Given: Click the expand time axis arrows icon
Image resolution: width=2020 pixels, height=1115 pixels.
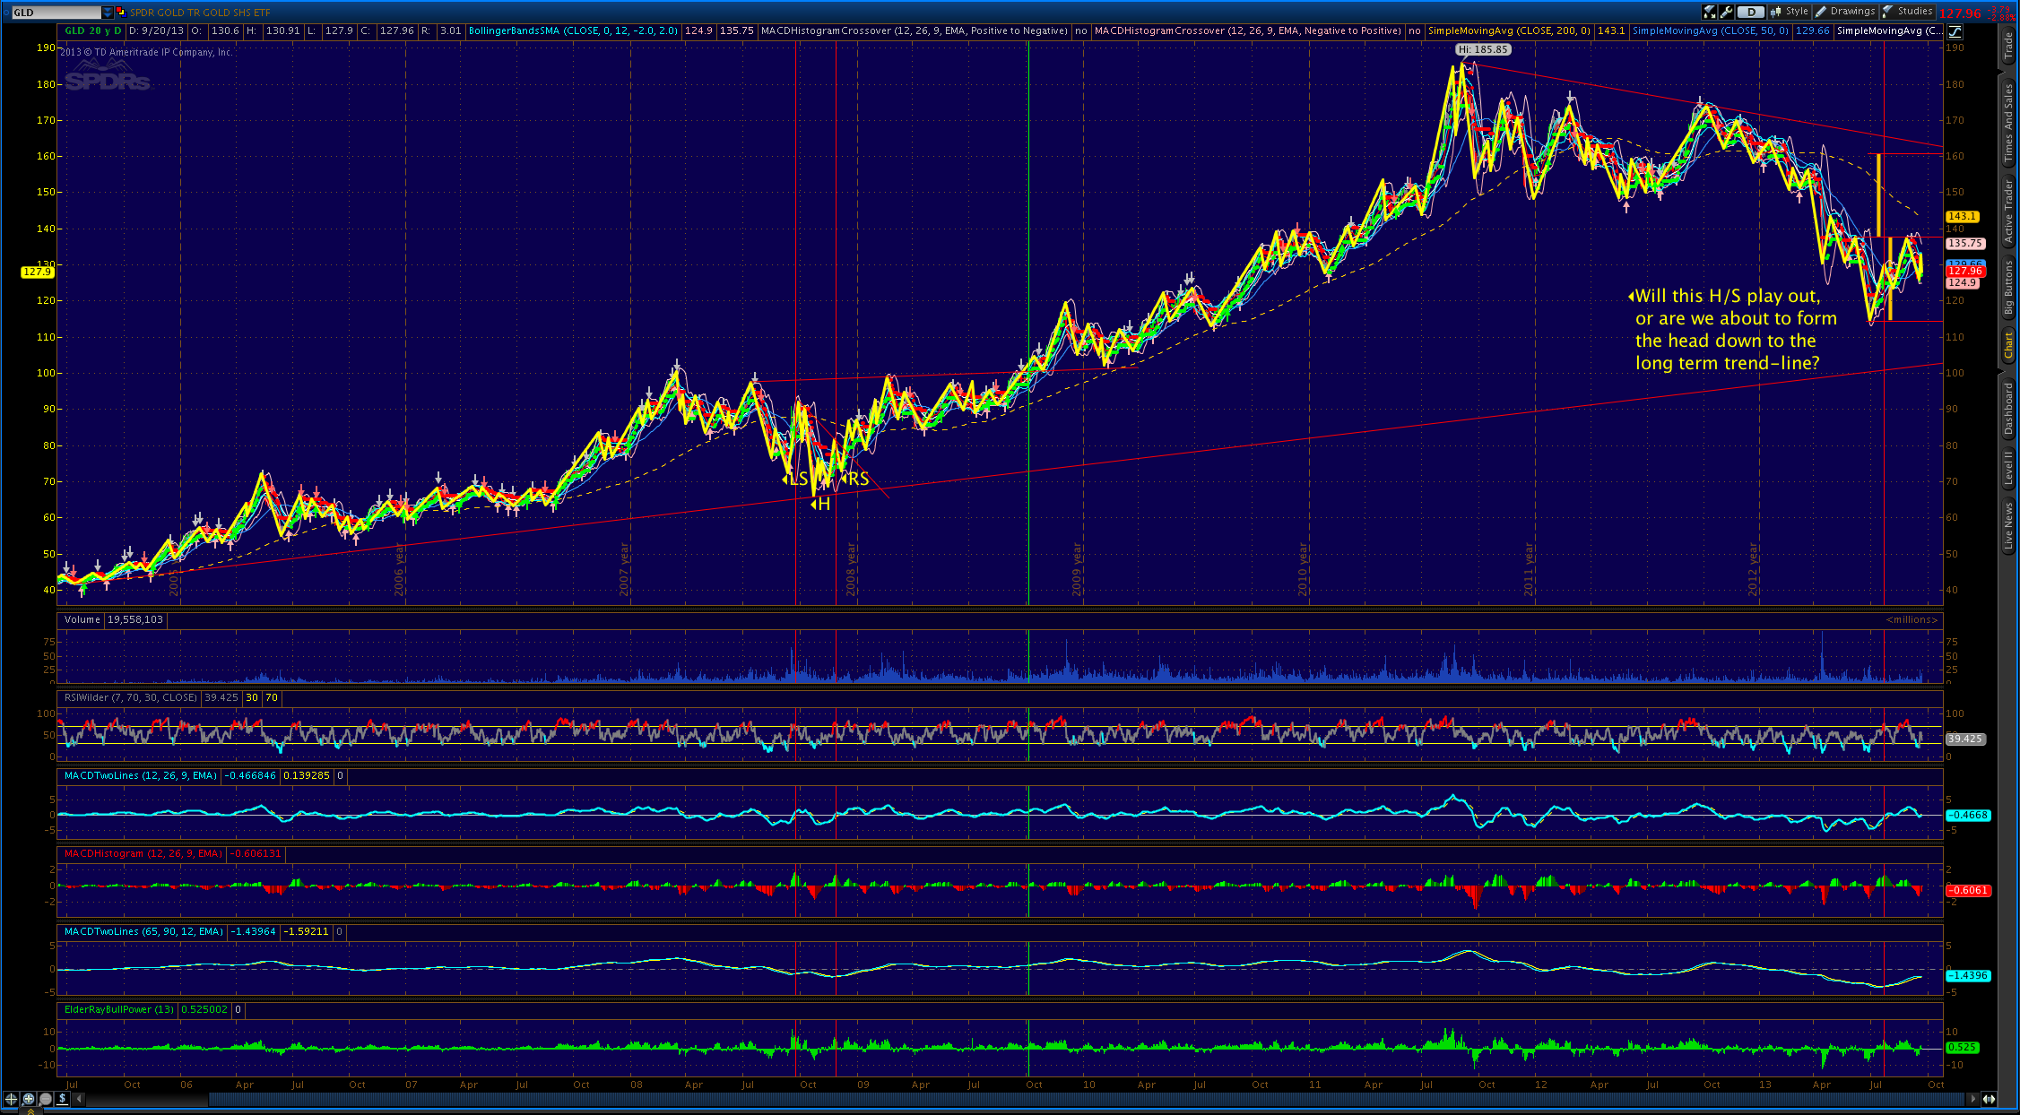Looking at the screenshot, I should point(1989,1099).
